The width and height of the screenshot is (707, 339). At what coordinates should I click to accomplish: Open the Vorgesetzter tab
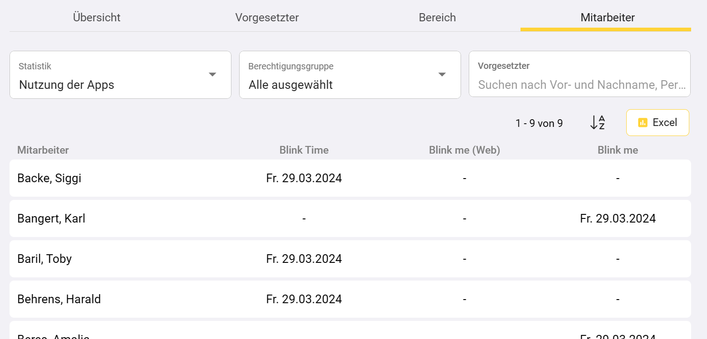coord(267,18)
